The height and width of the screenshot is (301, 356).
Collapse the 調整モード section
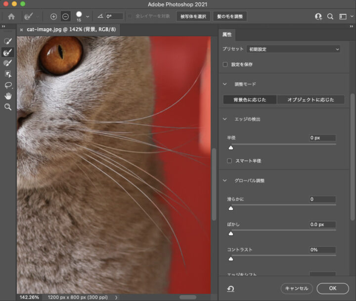coord(225,84)
